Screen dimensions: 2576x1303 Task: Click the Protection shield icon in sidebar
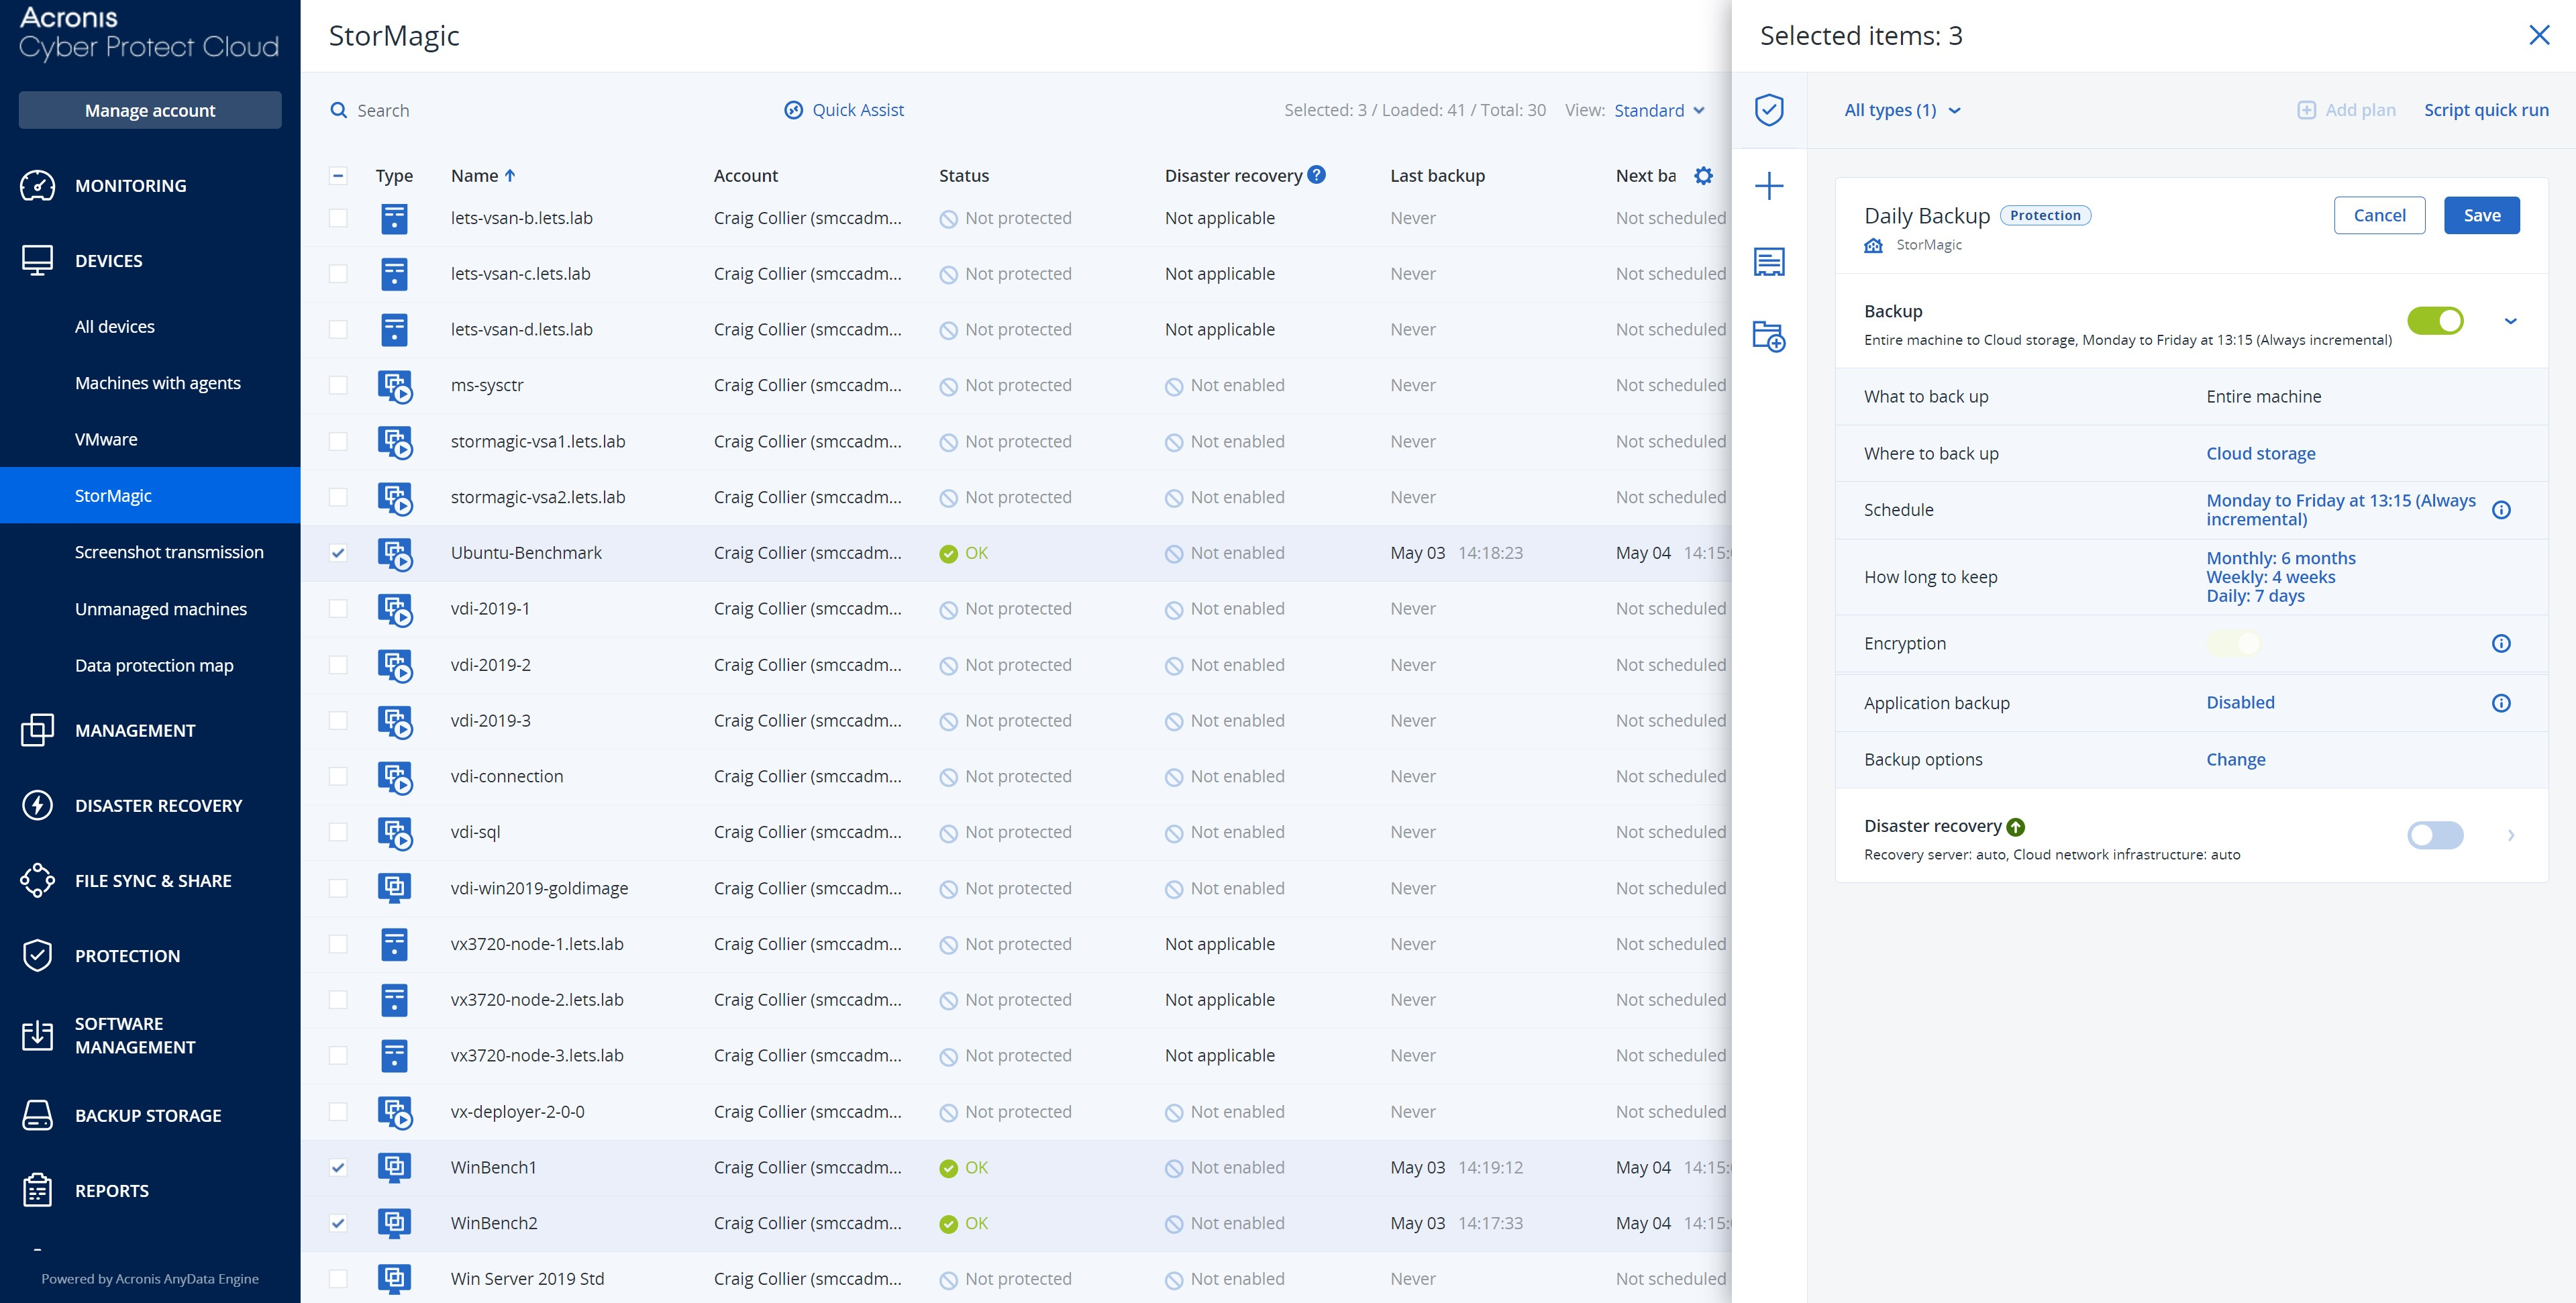click(38, 956)
